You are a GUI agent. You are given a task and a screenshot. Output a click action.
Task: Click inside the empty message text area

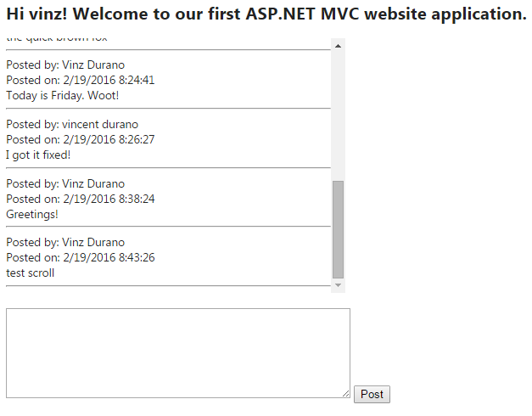[x=178, y=353]
